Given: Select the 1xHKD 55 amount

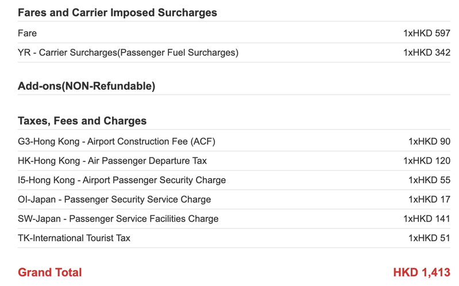Looking at the screenshot, I should pos(429,180).
